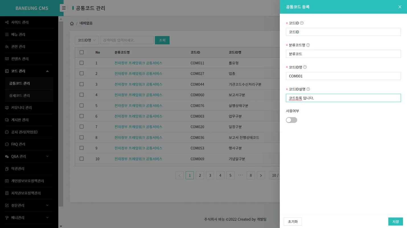407x228 pixels.
Task: Check the checkbox for row COM044
Action: tap(82, 84)
